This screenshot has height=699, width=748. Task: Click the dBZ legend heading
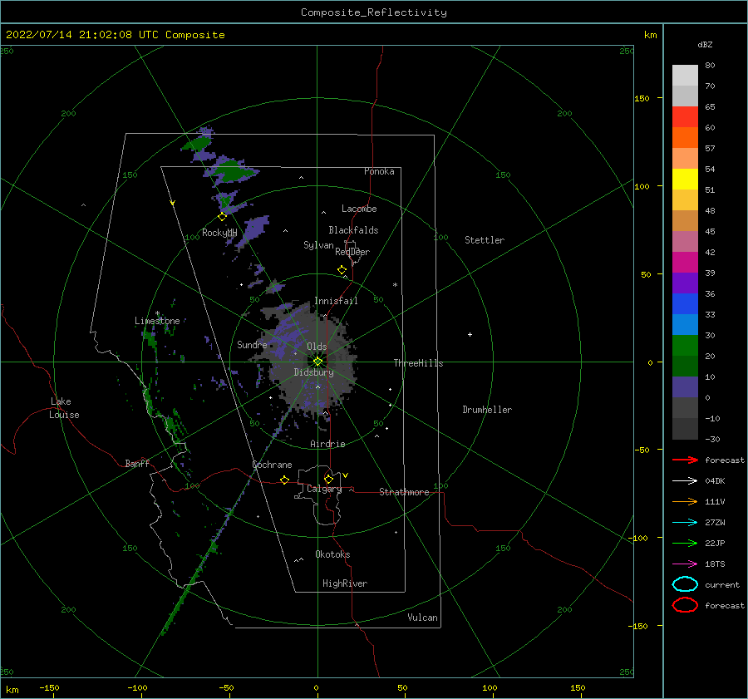[705, 44]
